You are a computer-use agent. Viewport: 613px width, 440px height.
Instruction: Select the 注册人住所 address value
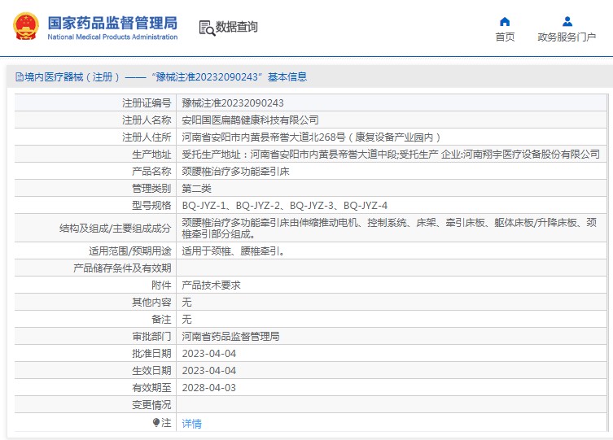coord(311,137)
